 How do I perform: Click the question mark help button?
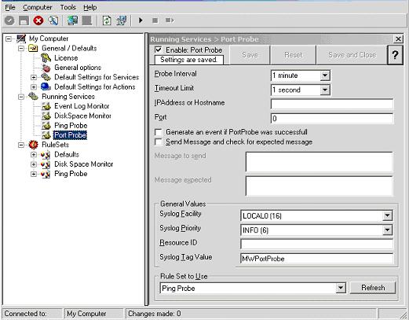(395, 54)
